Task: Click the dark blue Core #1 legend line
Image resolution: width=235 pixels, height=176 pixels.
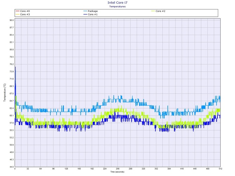Action: [85, 14]
